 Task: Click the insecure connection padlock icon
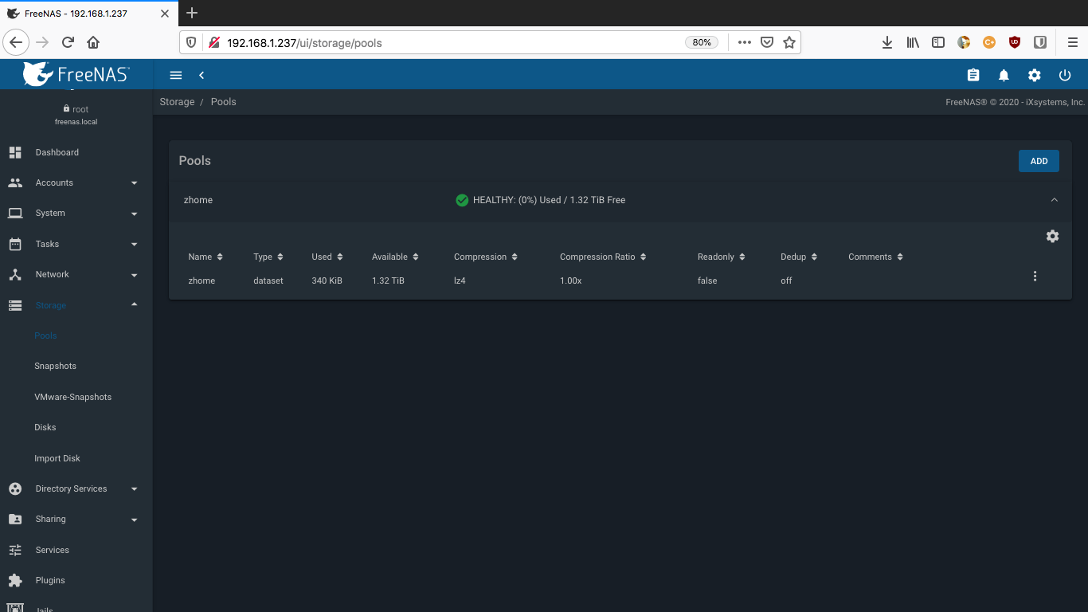click(213, 42)
